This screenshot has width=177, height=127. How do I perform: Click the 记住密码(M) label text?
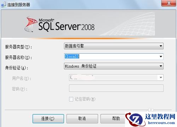[85, 99]
